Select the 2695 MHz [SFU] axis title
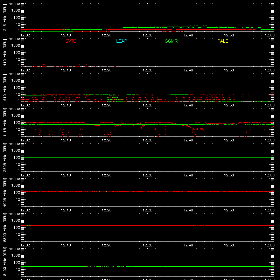Viewport: 280px width, 280px height. 5,157
